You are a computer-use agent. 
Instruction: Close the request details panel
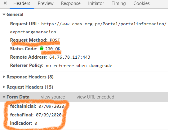pos(5,3)
